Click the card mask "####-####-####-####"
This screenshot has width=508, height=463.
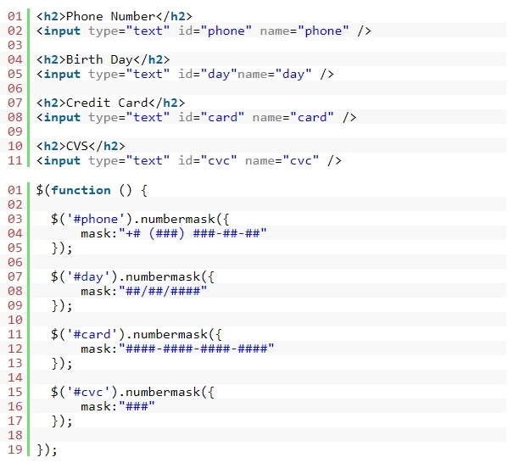(x=197, y=349)
